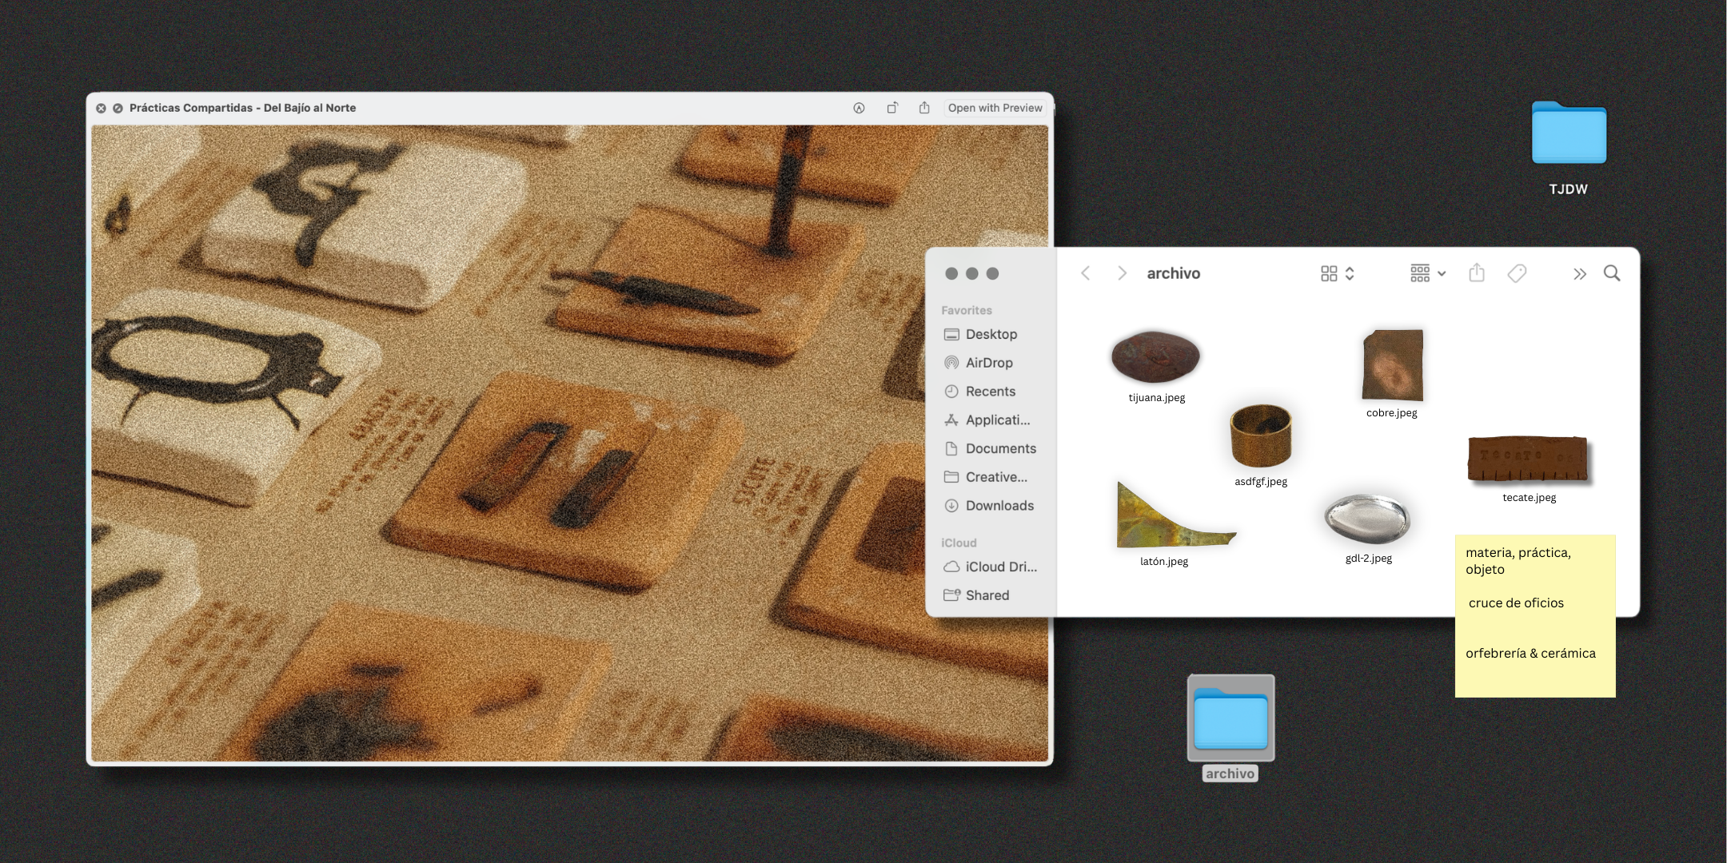Click Open with Preview button
The image size is (1727, 863).
995,108
